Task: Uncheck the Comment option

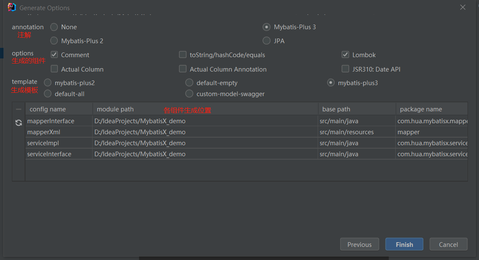Action: point(54,54)
